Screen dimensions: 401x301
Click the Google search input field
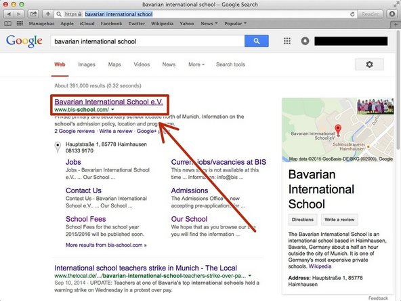148,41
